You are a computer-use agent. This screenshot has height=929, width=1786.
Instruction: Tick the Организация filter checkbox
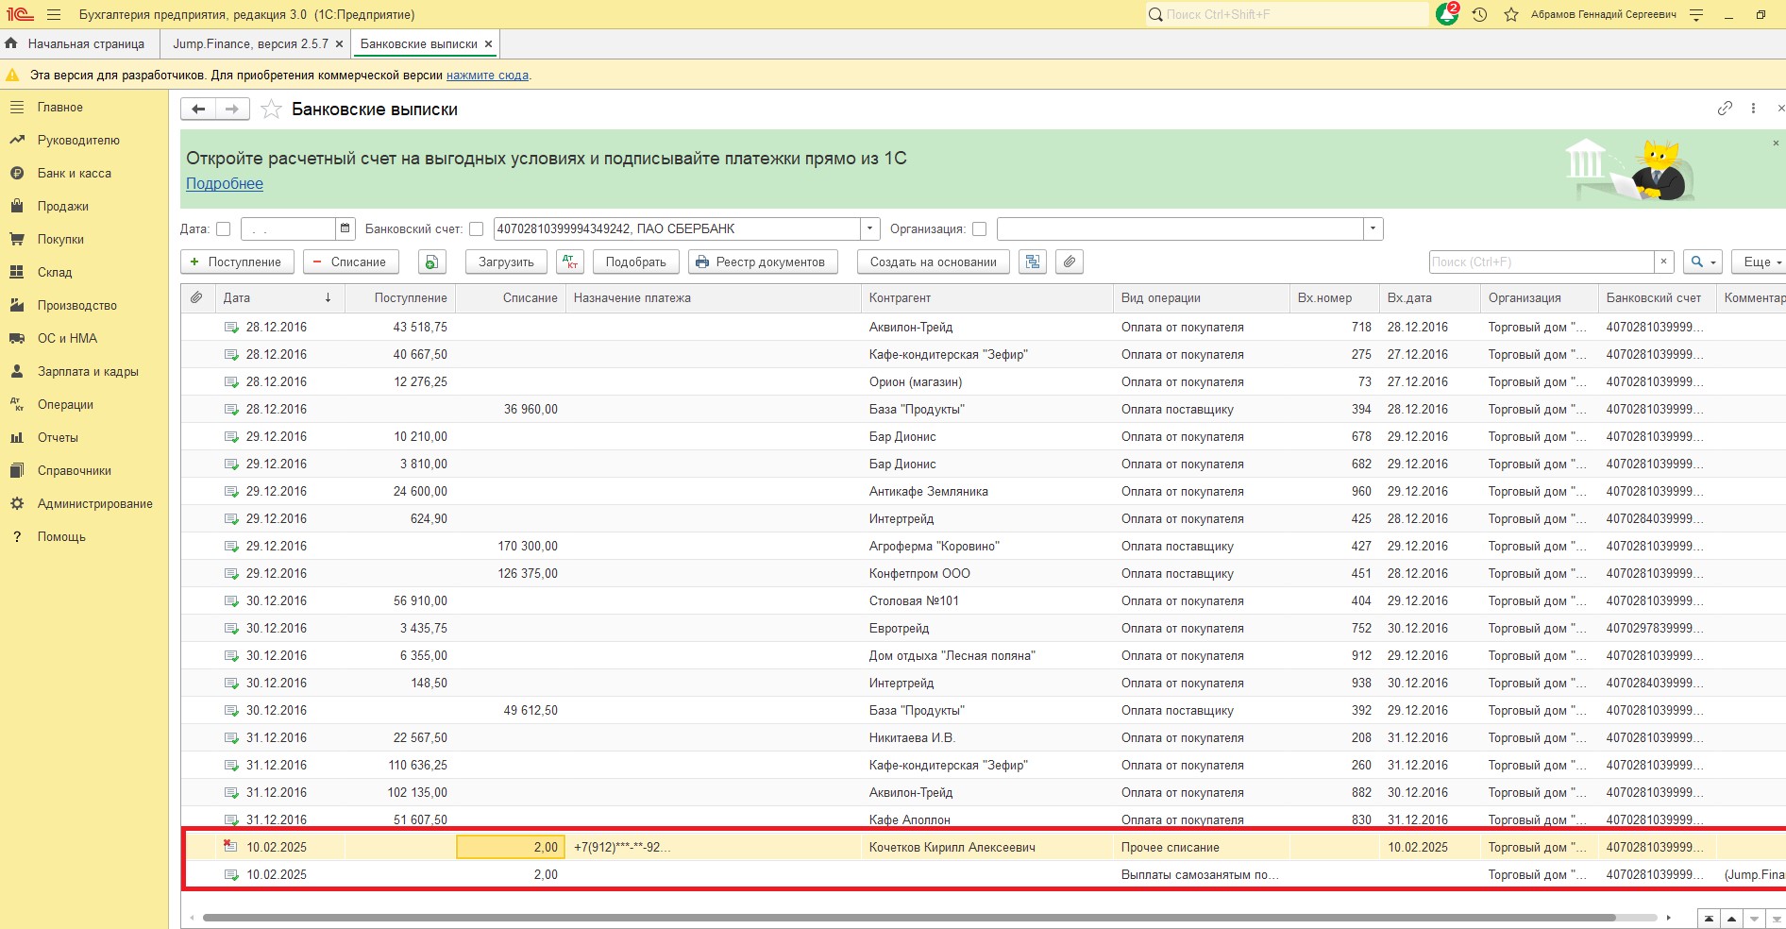[x=979, y=228]
